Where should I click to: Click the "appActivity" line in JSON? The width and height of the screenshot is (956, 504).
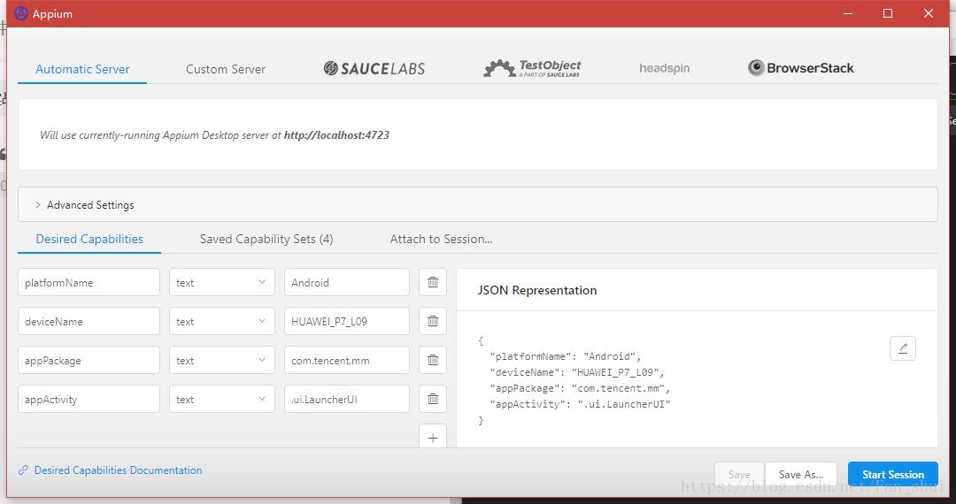pyautogui.click(x=581, y=404)
